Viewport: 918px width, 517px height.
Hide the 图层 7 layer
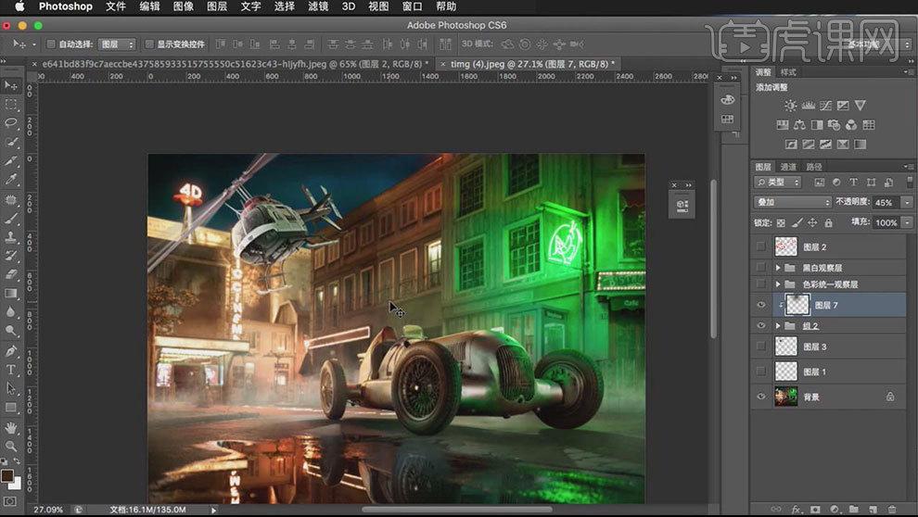pos(761,305)
